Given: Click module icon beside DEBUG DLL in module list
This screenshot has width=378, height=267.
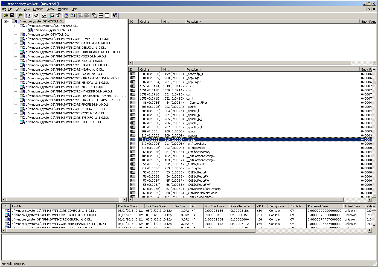Looking at the screenshot, I should point(7,219).
